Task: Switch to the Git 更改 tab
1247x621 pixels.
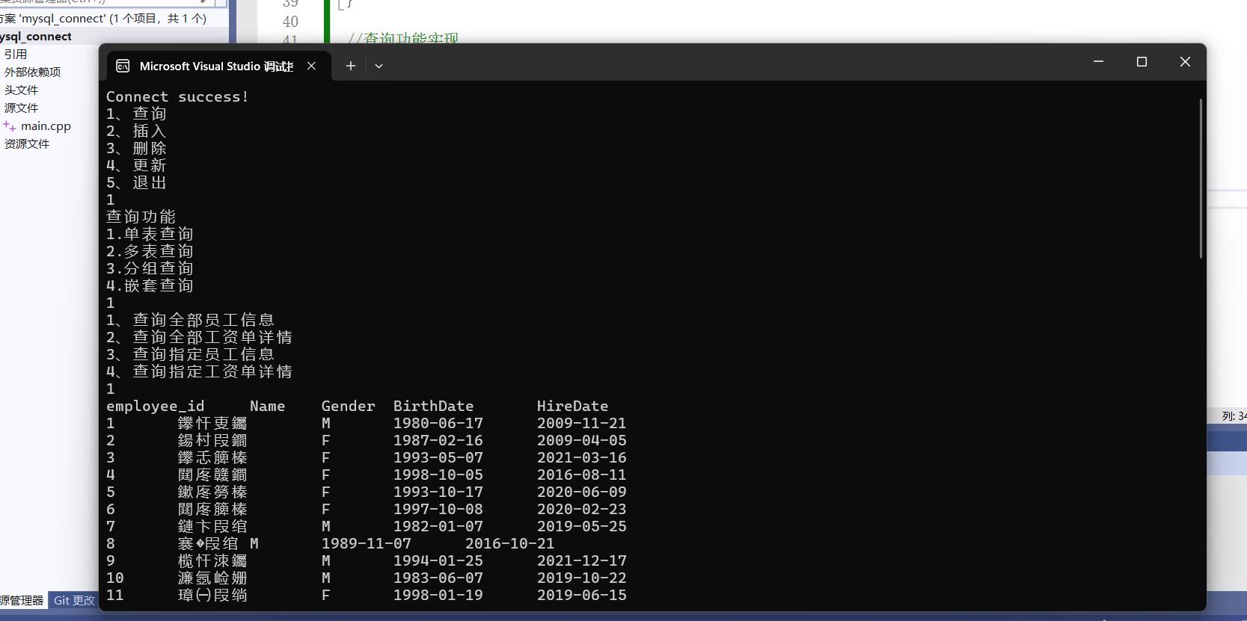Action: pos(74,600)
